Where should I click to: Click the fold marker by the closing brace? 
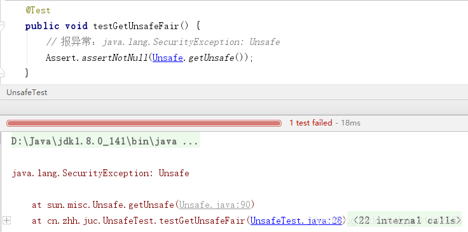[x=2, y=72]
